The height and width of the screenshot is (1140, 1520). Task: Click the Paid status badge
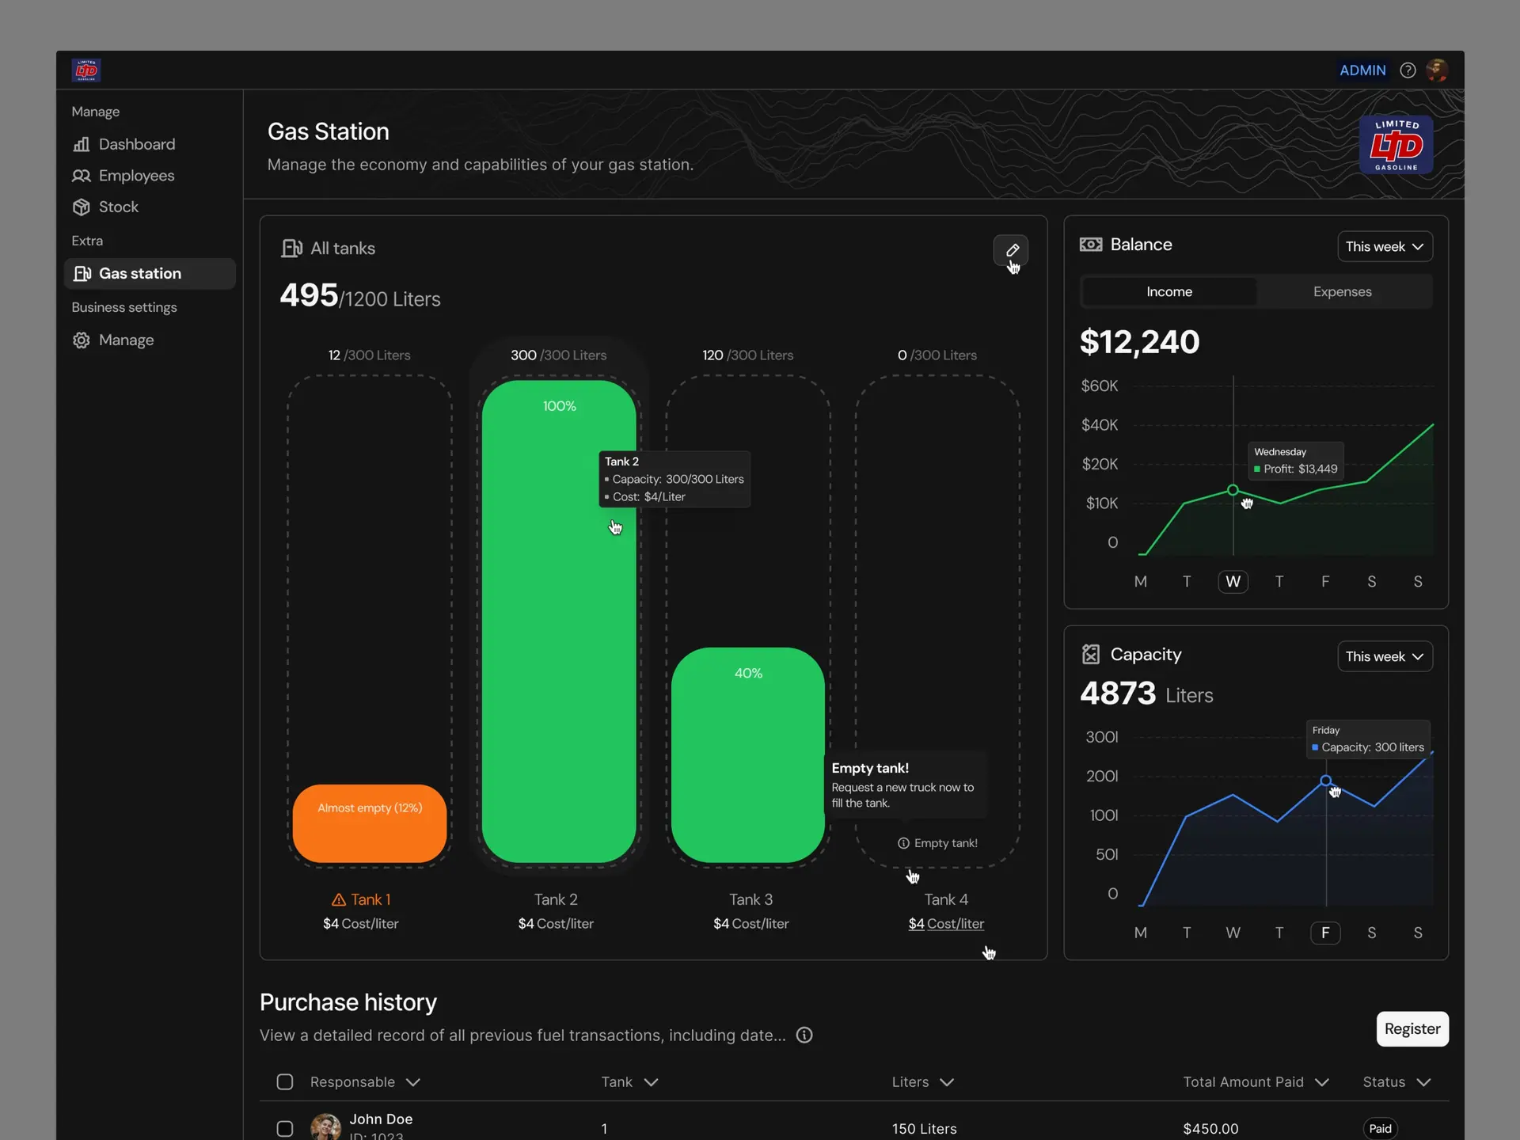pos(1380,1129)
